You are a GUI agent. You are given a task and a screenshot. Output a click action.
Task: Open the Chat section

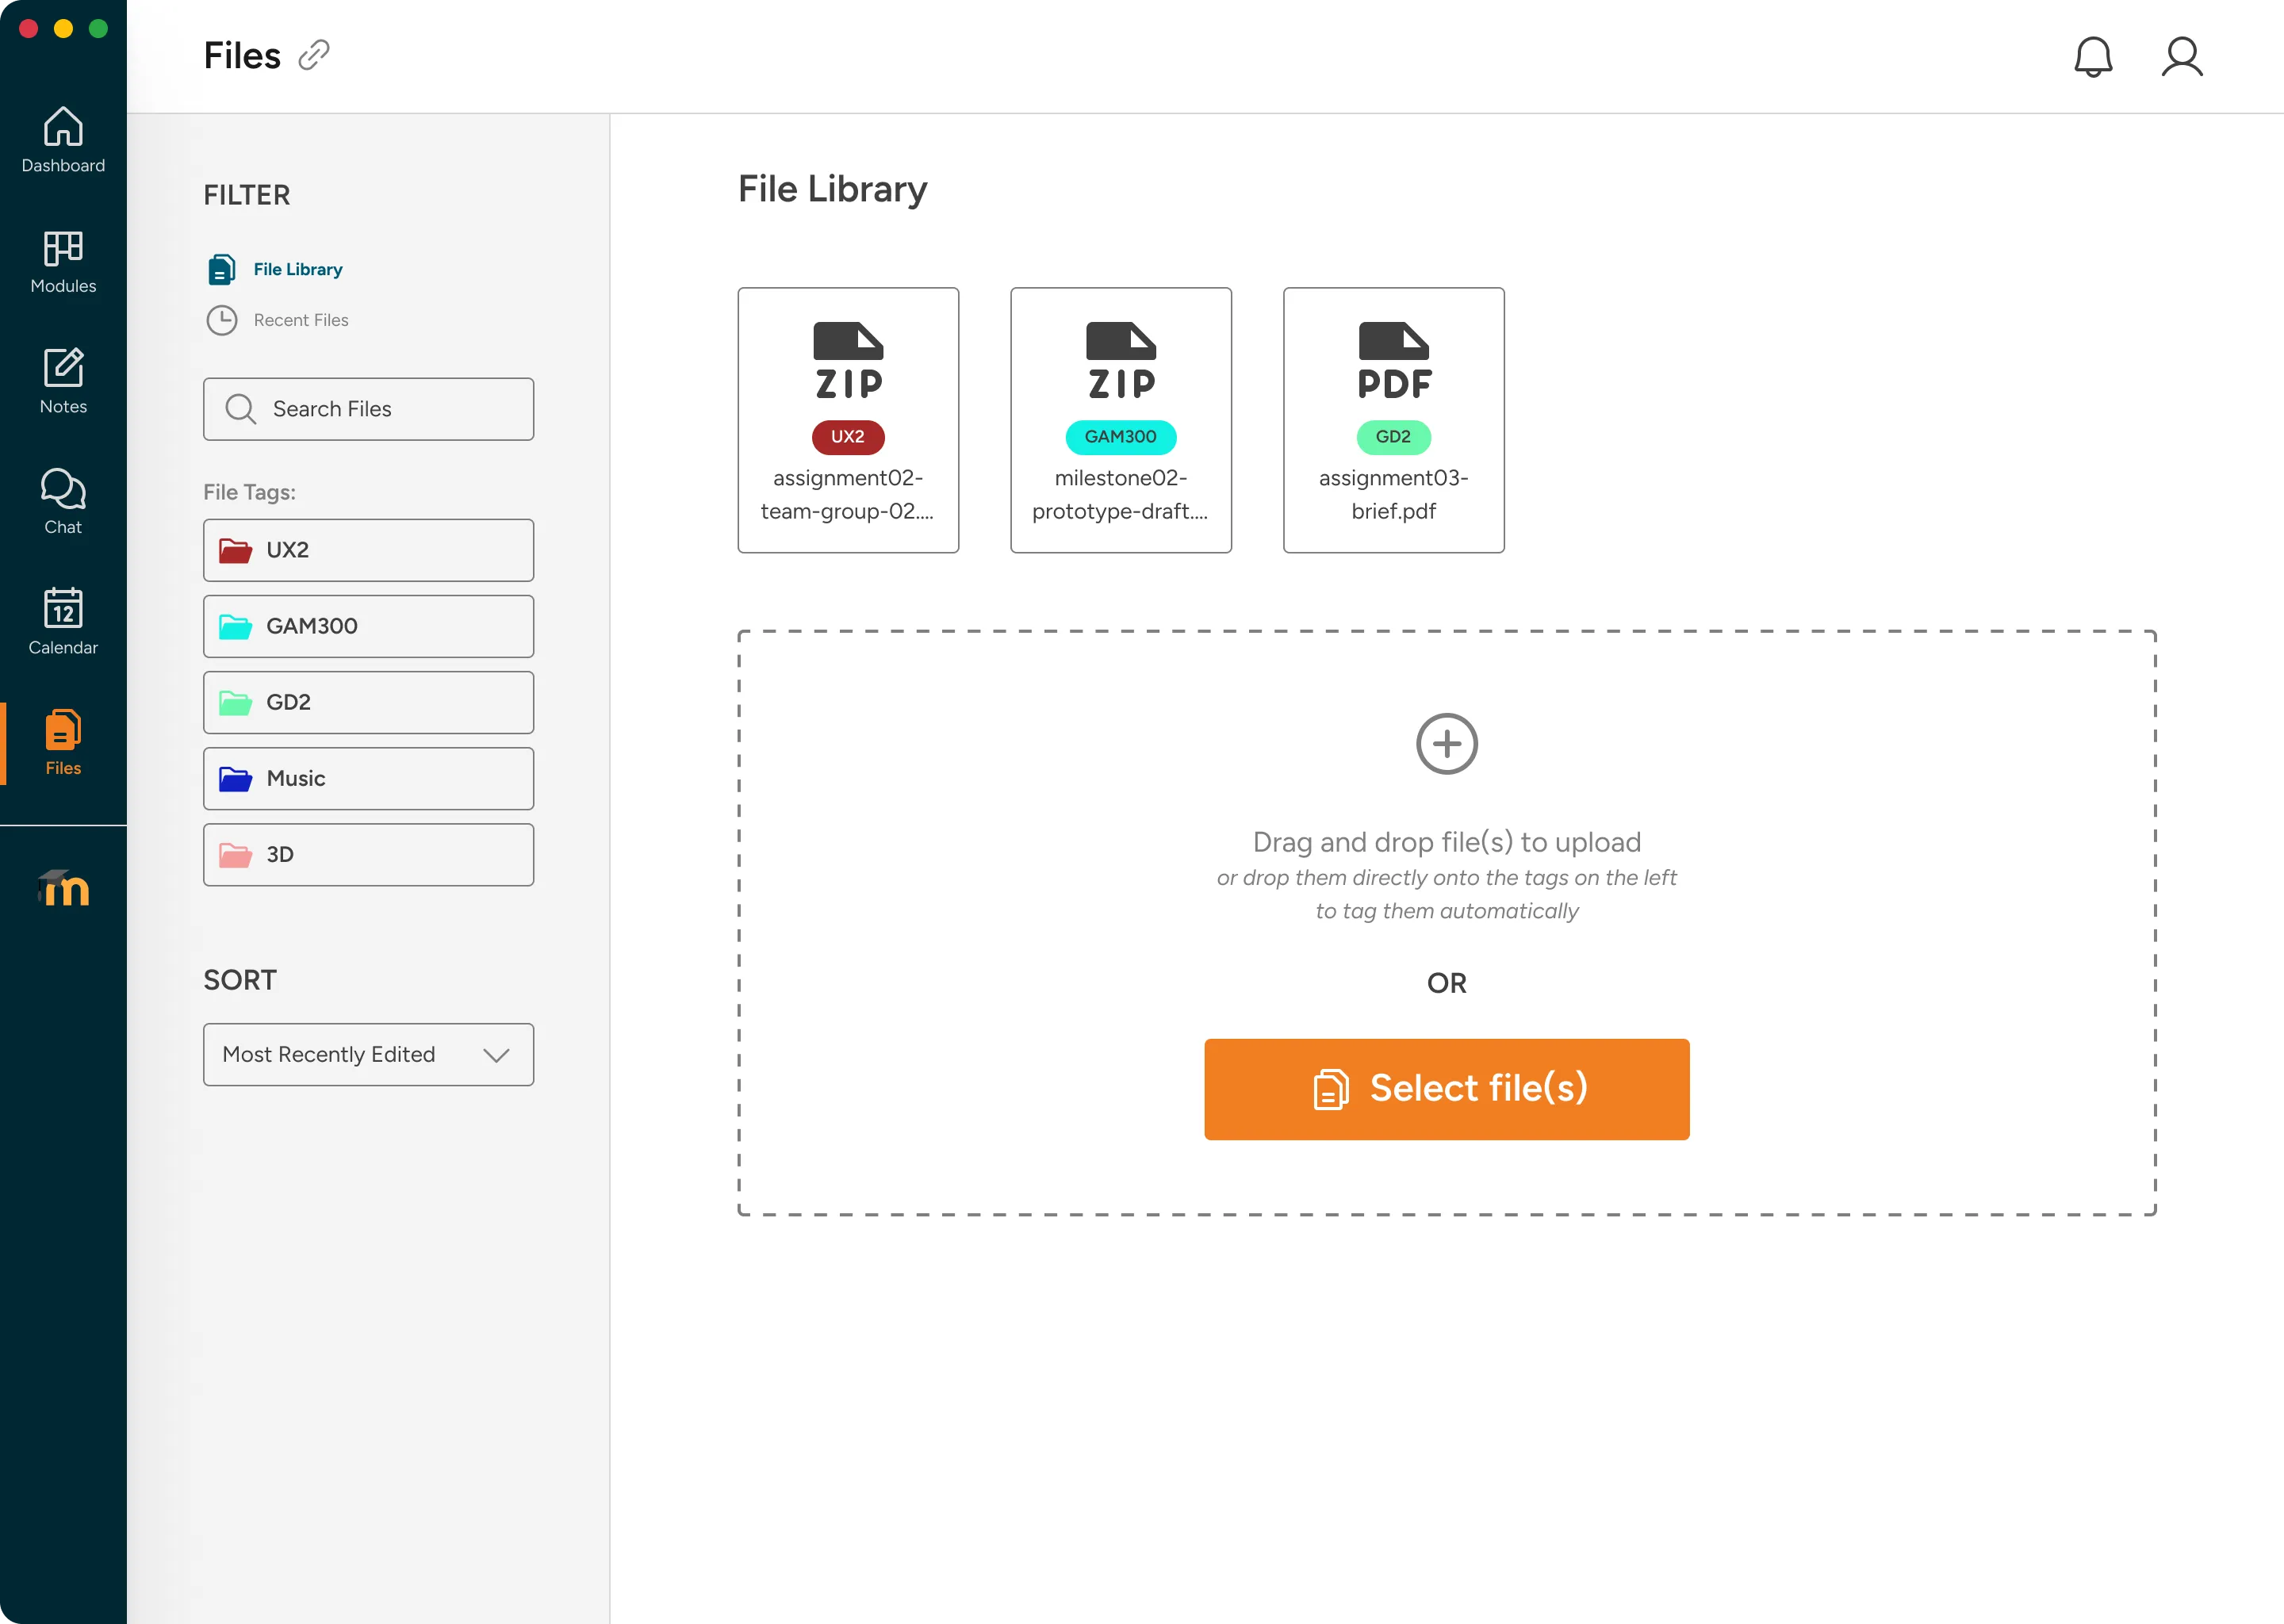coord(63,503)
